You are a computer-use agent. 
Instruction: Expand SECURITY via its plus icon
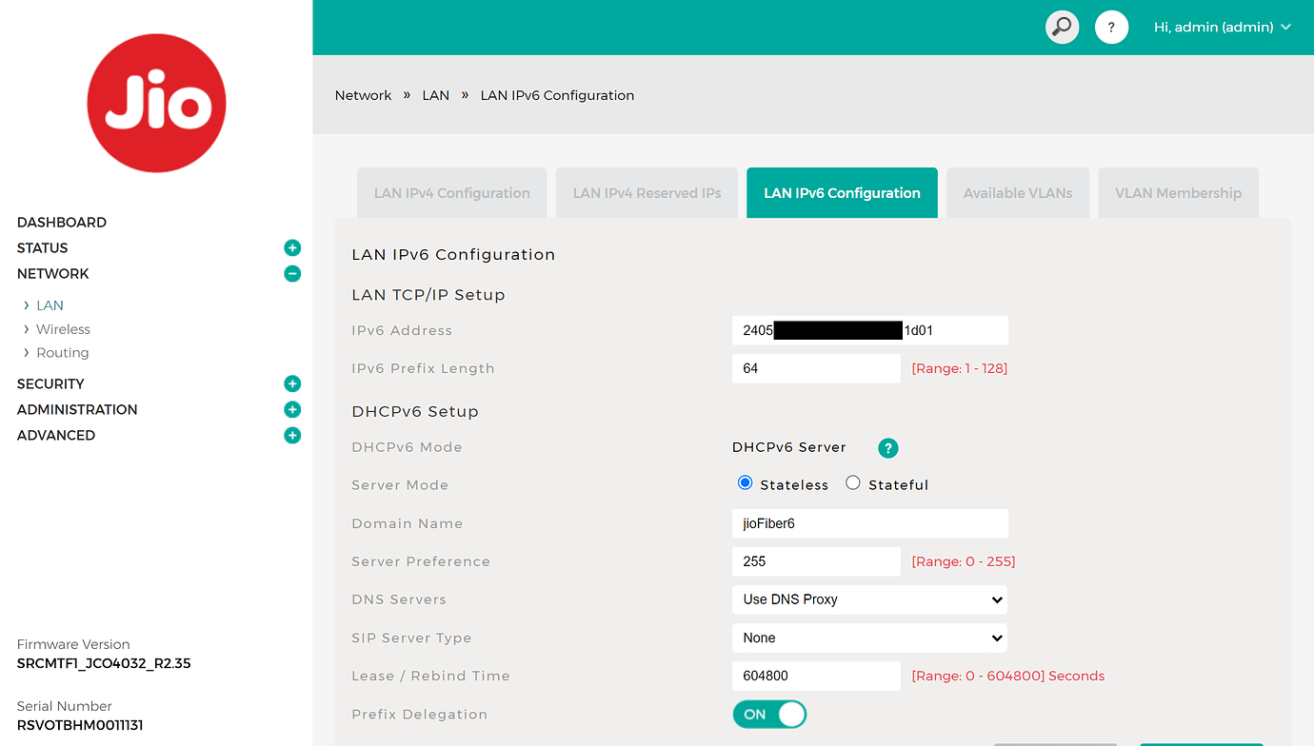[x=292, y=383]
